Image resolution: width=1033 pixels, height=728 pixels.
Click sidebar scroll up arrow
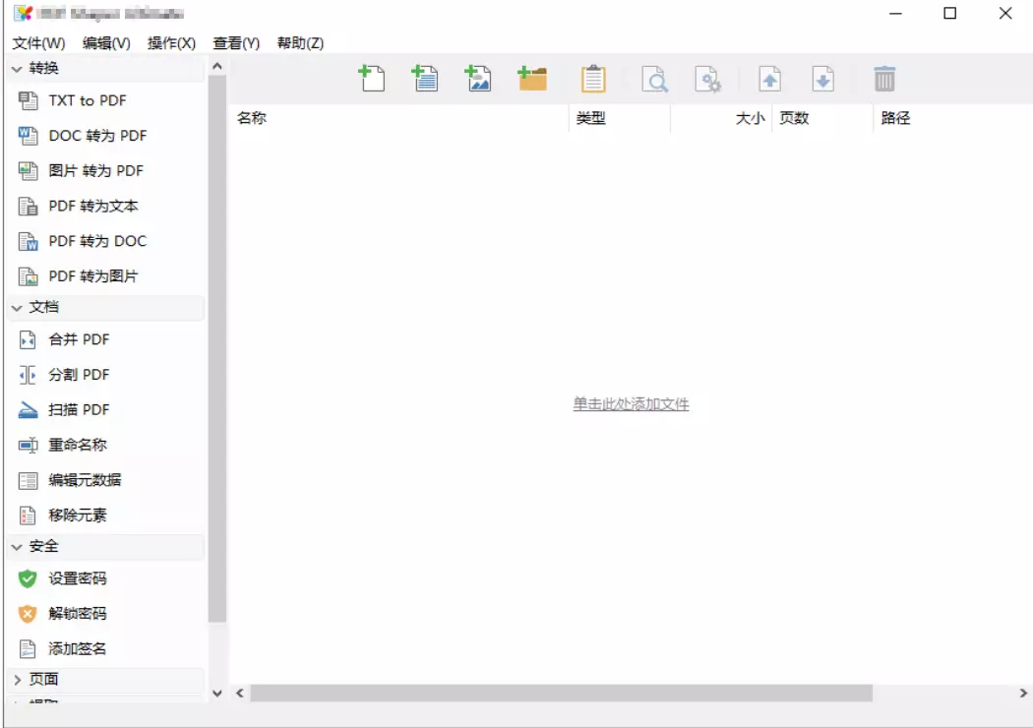(217, 67)
